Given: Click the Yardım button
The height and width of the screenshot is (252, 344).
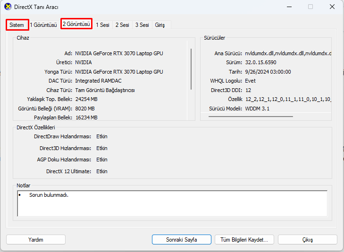Looking at the screenshot, I should (36, 240).
